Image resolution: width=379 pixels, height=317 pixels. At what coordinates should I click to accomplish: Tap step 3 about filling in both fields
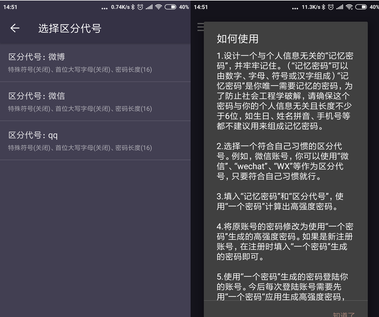(280, 201)
